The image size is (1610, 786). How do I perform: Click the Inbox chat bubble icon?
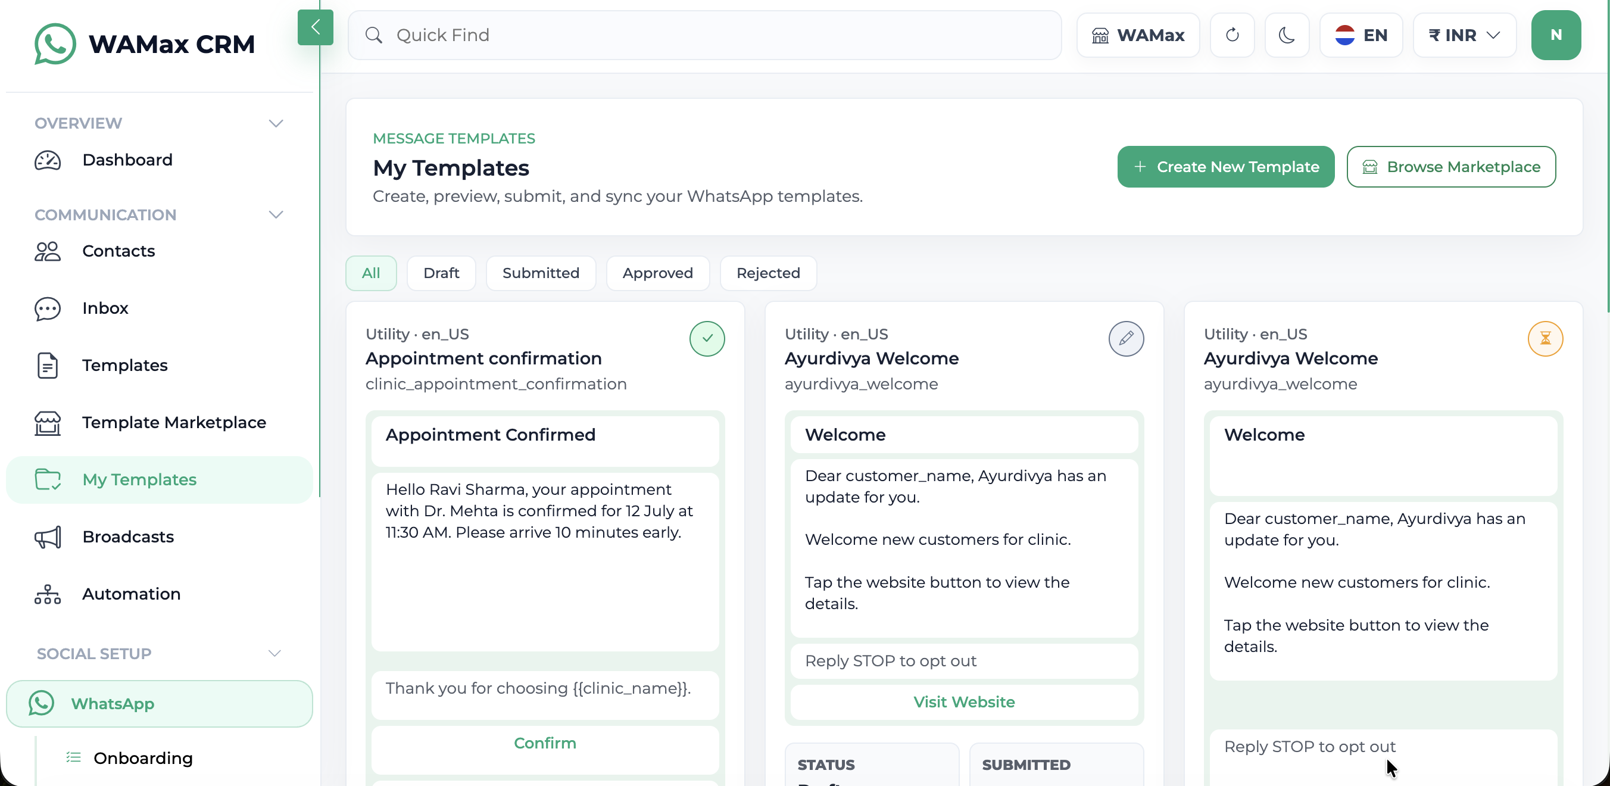coord(48,308)
